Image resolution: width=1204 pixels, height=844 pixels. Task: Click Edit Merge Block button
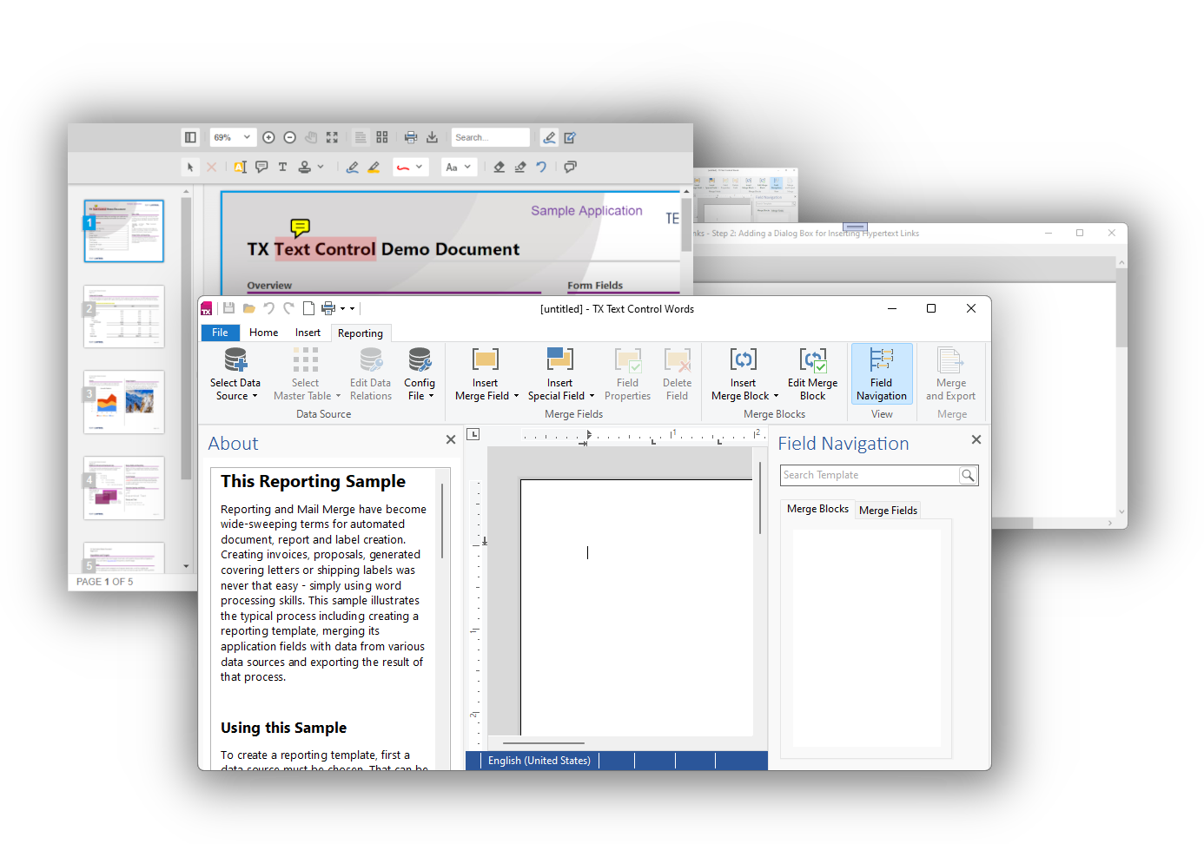click(813, 374)
